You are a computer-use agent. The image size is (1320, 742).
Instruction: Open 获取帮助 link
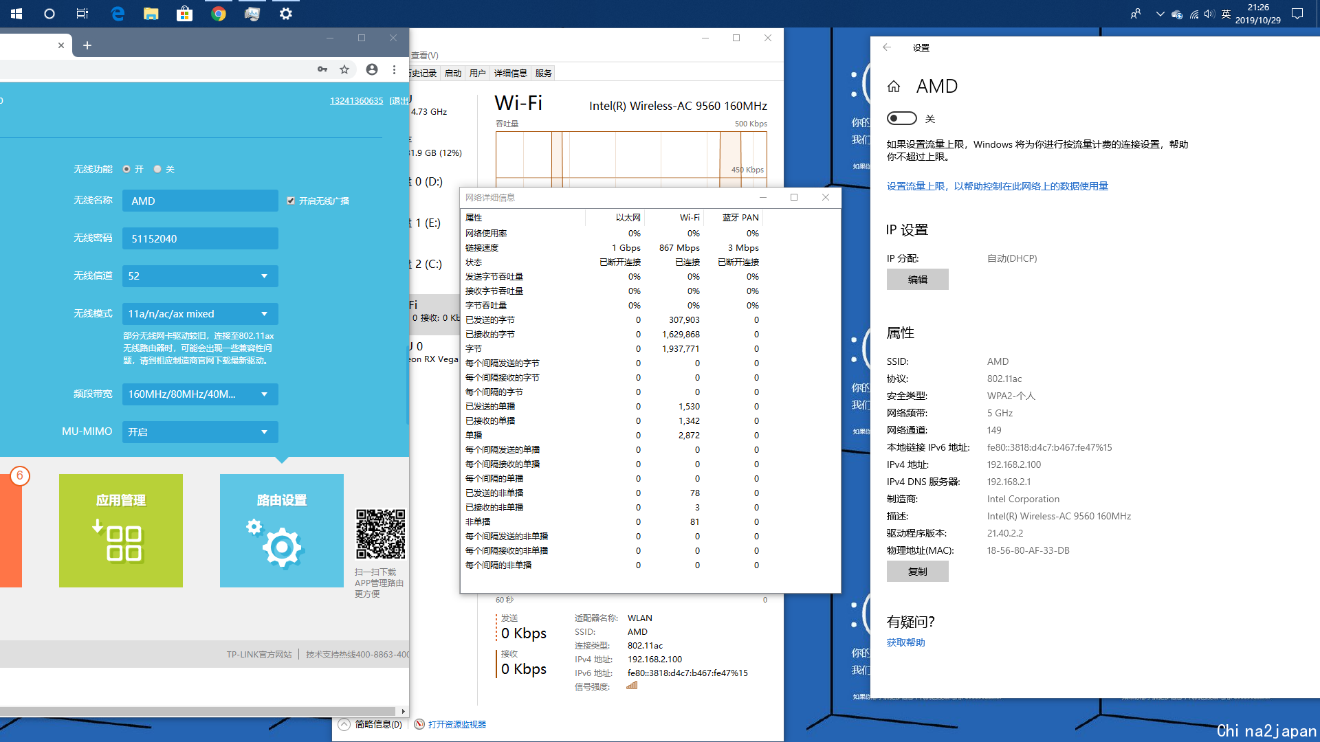(906, 642)
